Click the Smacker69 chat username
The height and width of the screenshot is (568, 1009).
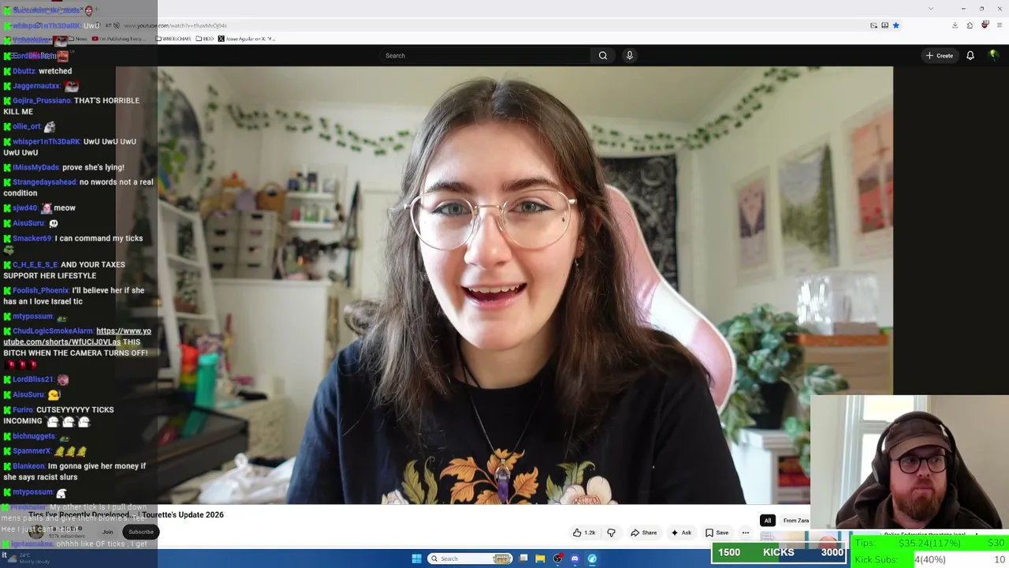coord(32,238)
